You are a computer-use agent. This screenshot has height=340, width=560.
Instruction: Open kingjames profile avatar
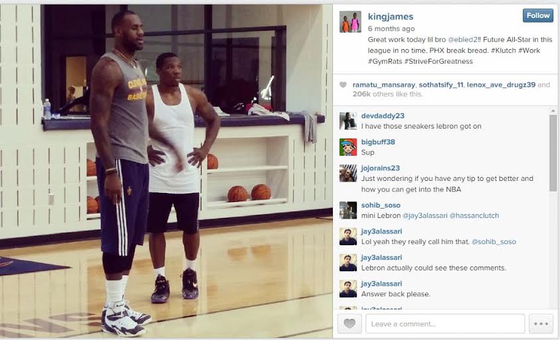350,22
